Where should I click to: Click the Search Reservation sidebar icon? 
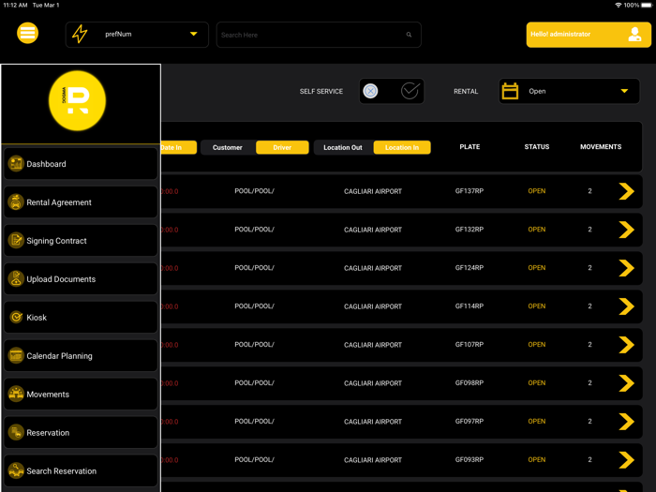(16, 470)
